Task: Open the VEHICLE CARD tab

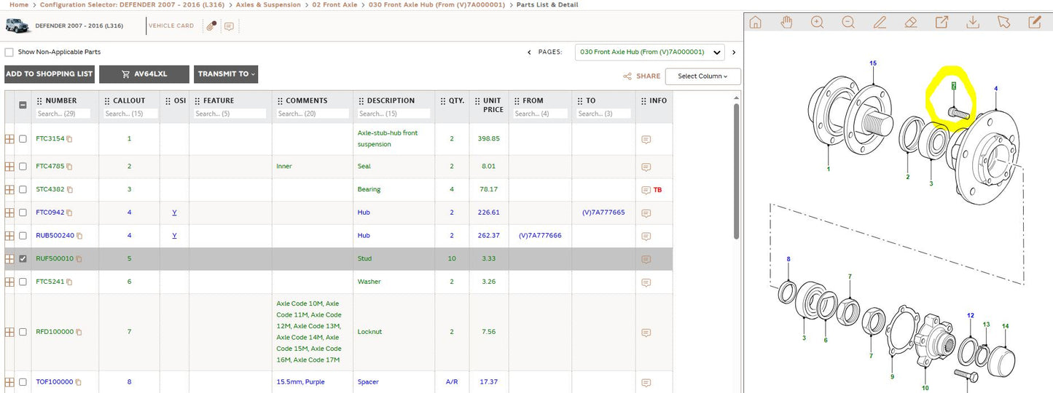Action: point(171,26)
